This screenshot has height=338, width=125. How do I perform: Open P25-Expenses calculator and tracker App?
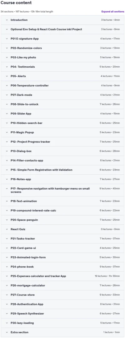point(62,276)
